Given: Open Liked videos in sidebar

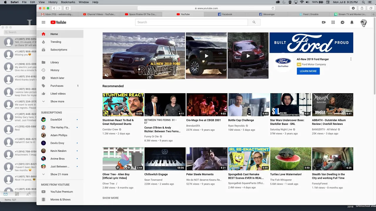Looking at the screenshot, I should (x=60, y=94).
